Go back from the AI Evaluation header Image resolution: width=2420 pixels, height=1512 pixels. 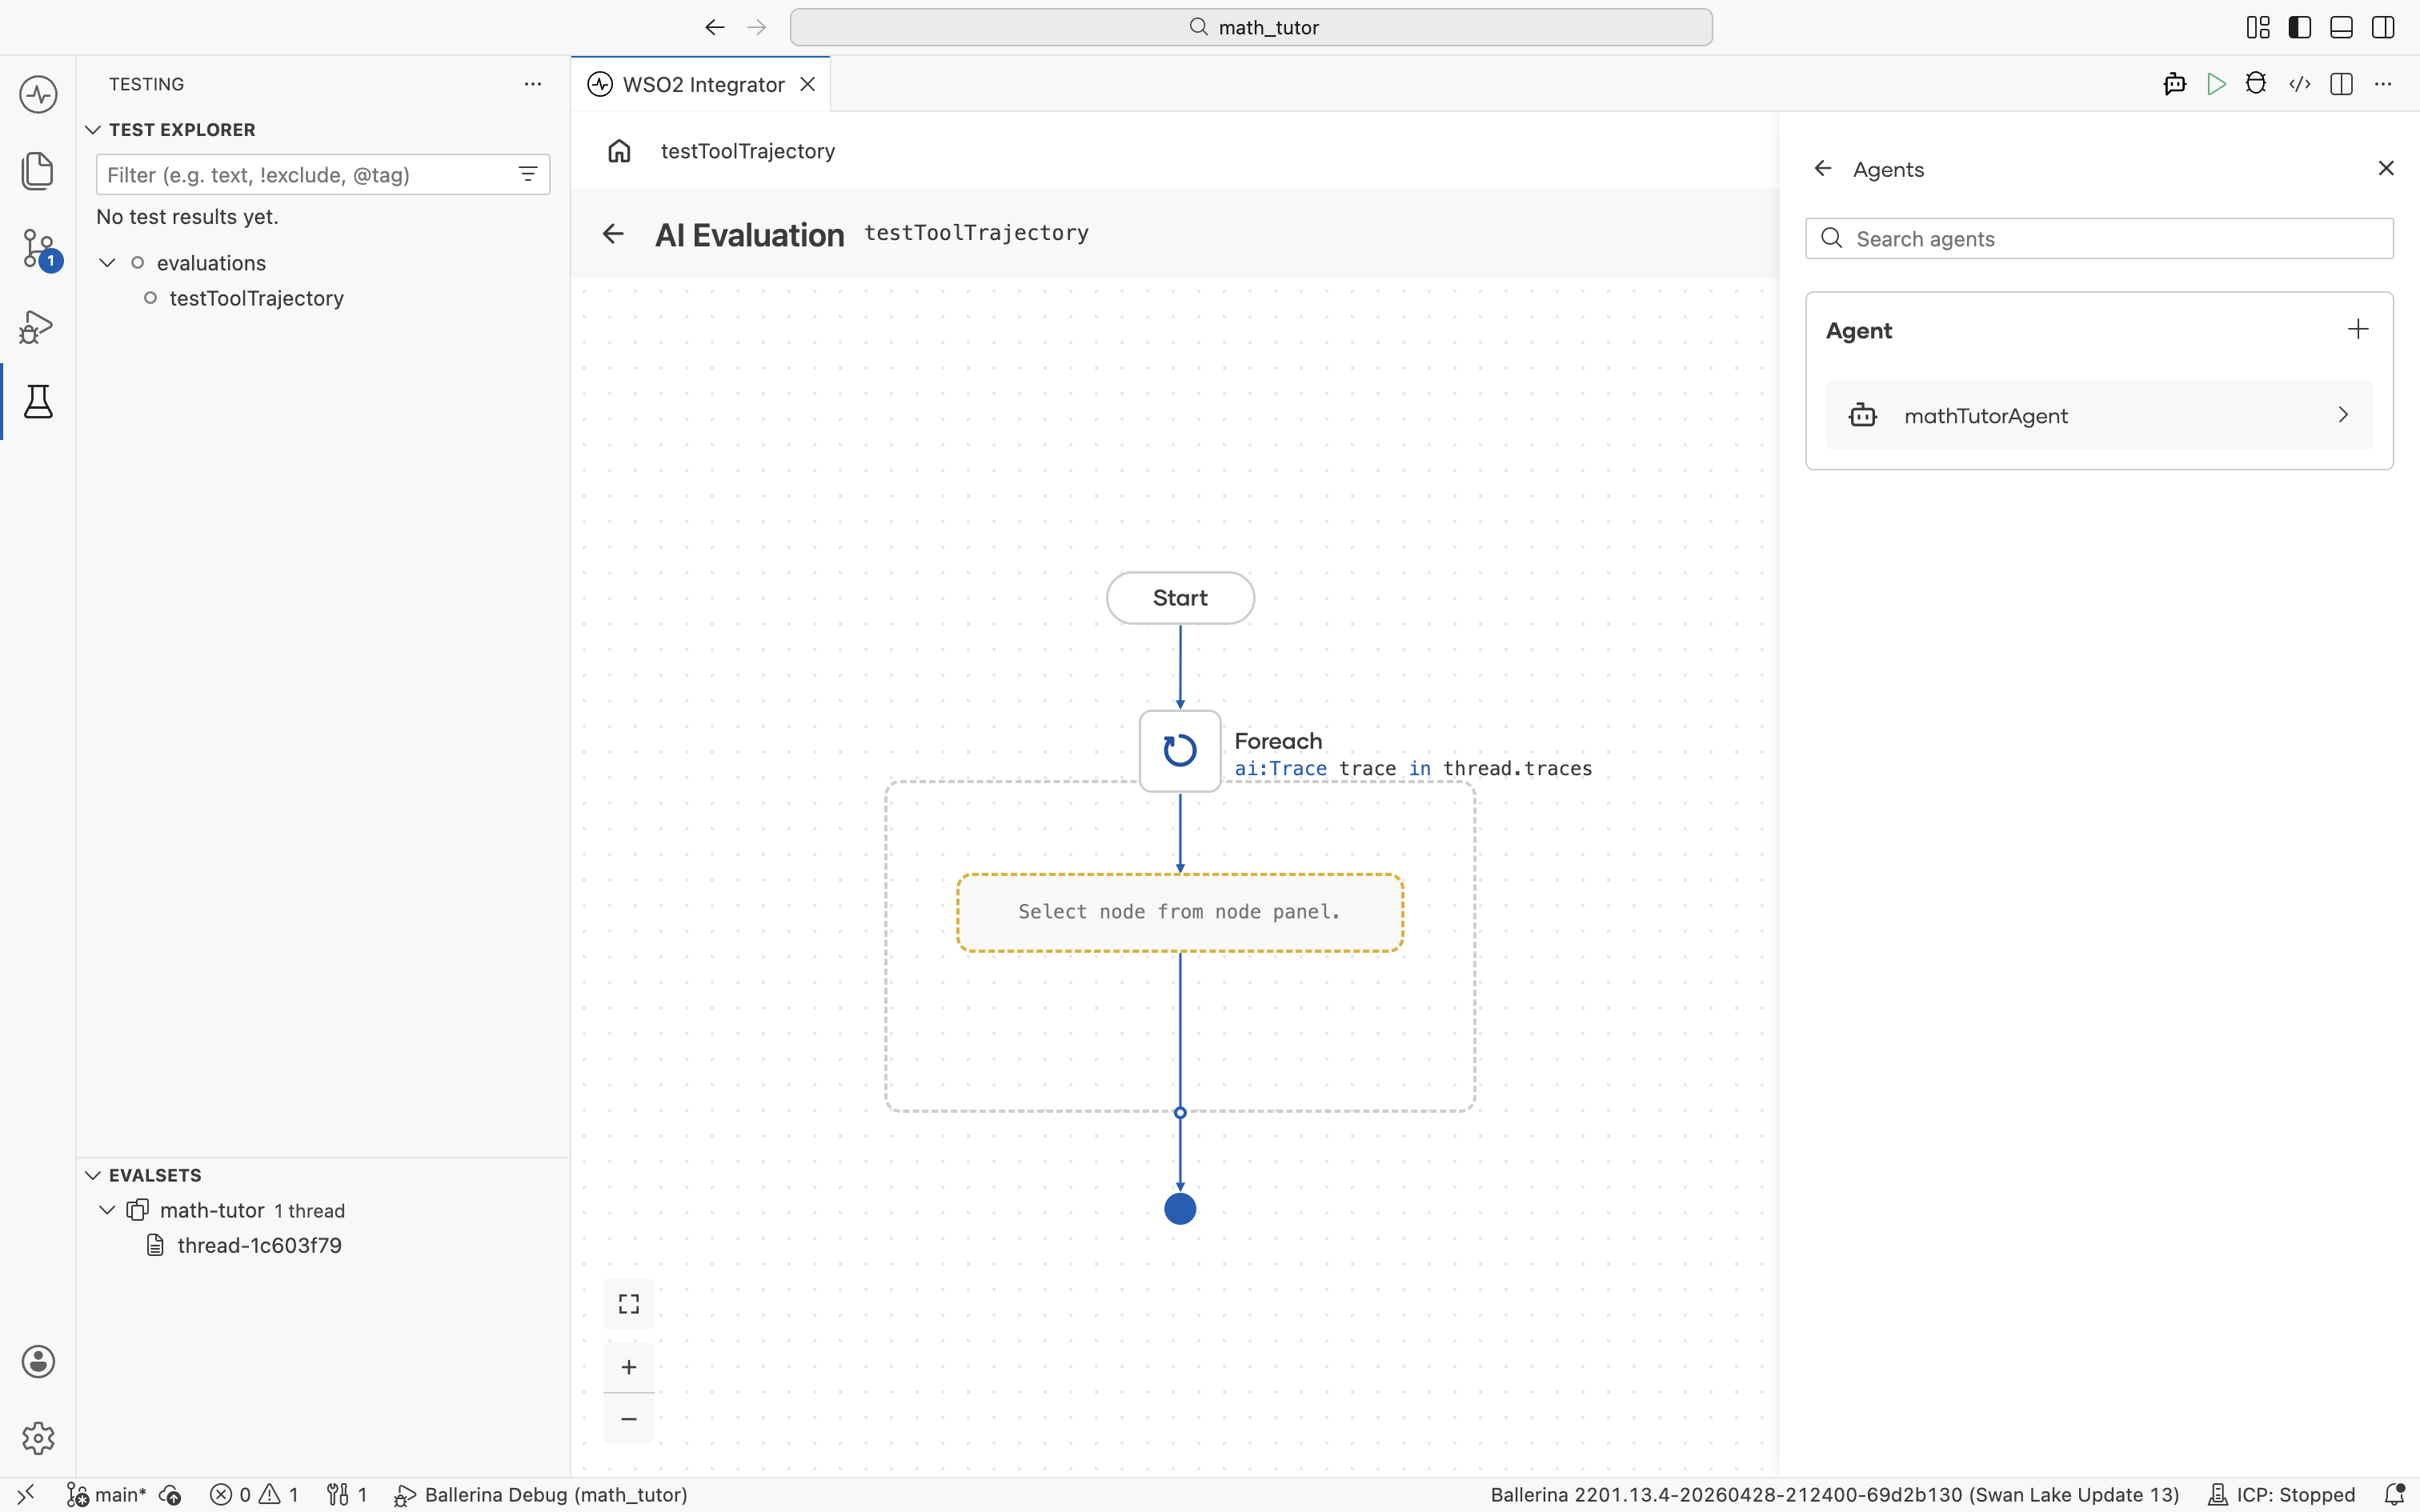click(x=613, y=234)
